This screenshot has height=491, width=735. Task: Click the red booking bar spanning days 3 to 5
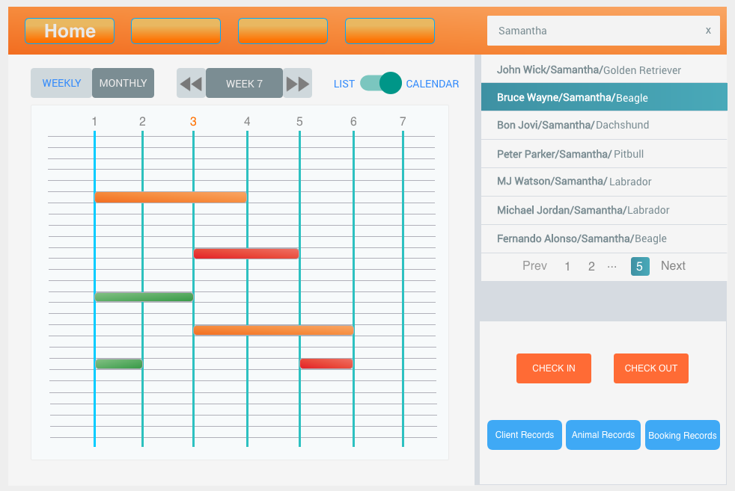(246, 254)
